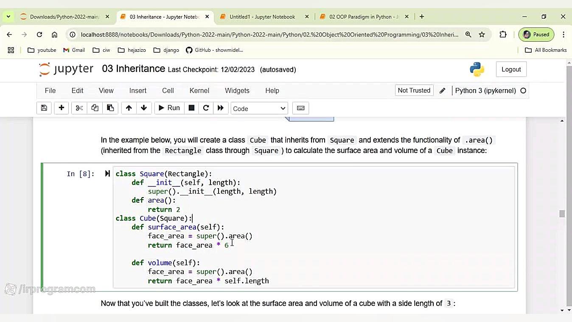Click the browser address bar URL
Screen dimensions: 572x322
tap(269, 34)
